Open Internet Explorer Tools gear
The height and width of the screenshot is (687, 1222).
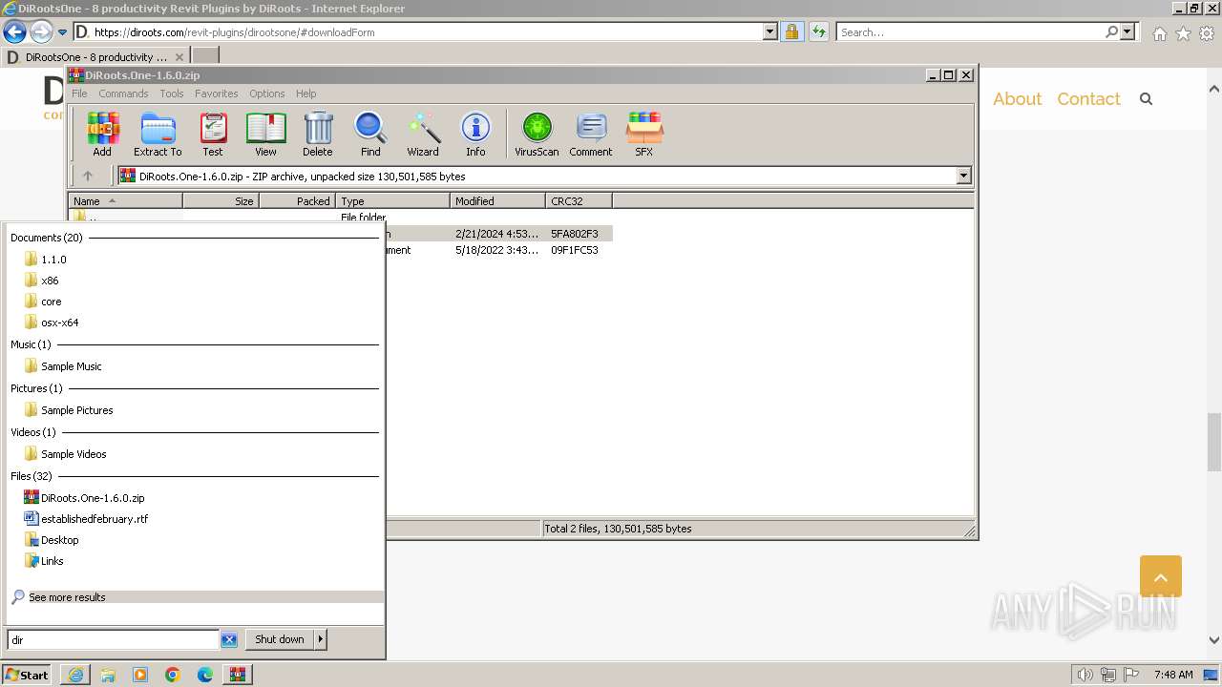click(x=1207, y=33)
